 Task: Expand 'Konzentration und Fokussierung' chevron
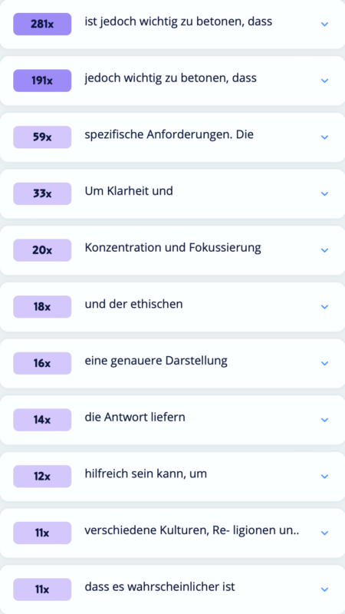pyautogui.click(x=324, y=250)
